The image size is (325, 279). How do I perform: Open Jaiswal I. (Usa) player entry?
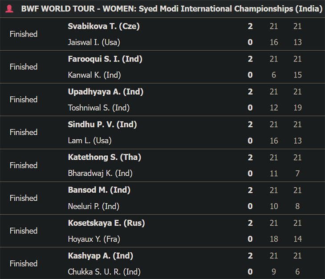click(94, 42)
